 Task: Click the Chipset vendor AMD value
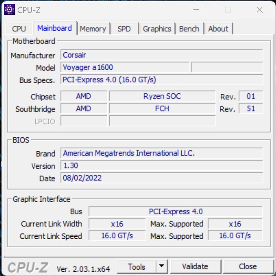[84, 96]
